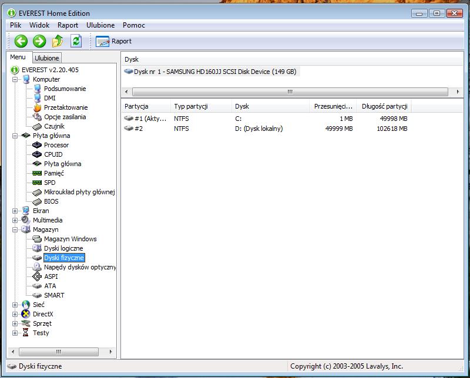Click the tree pane scroll right arrow
The width and height of the screenshot is (470, 378).
click(x=111, y=352)
